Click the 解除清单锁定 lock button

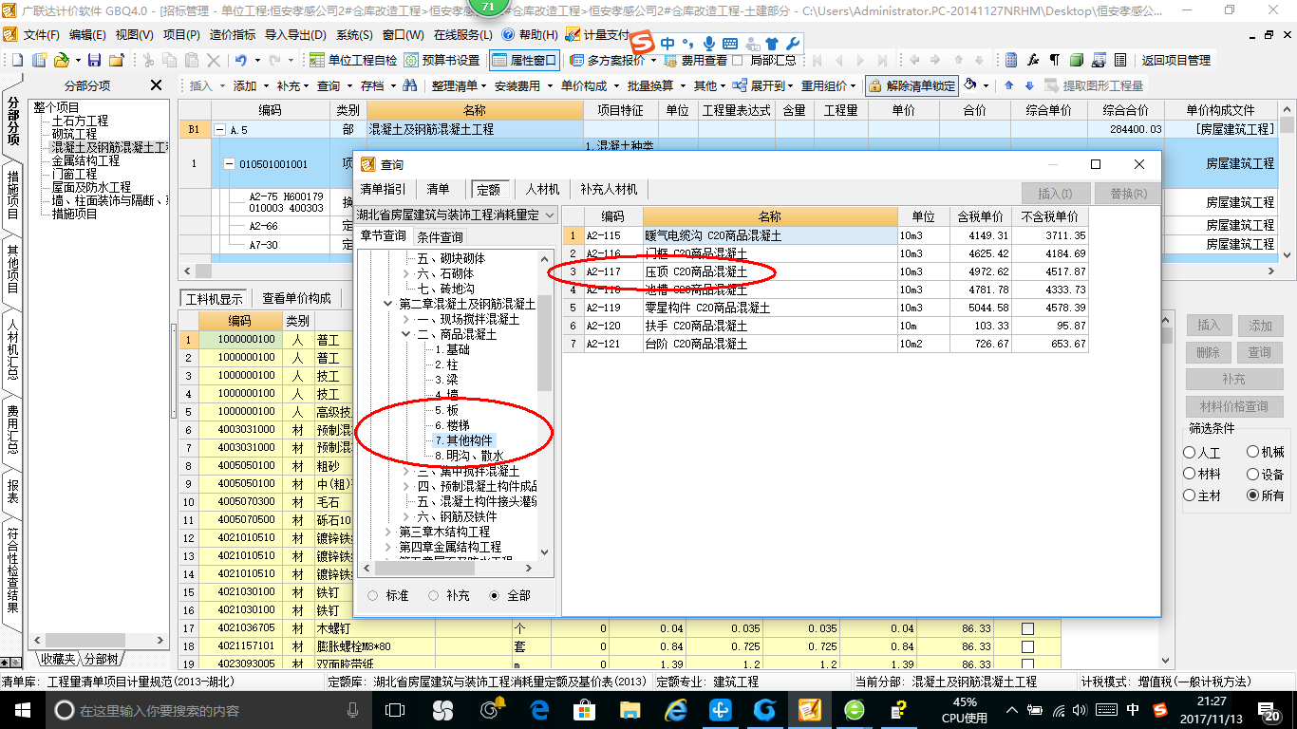coord(912,85)
